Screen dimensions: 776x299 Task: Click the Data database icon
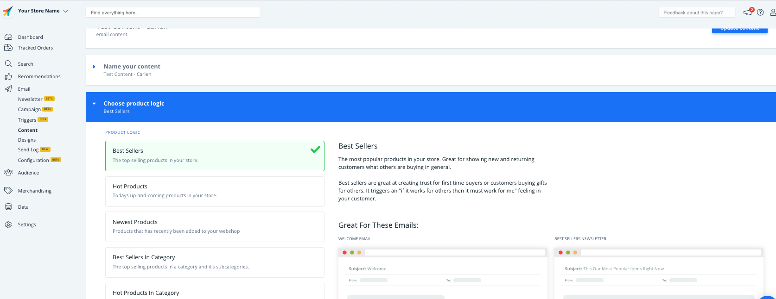(x=8, y=207)
